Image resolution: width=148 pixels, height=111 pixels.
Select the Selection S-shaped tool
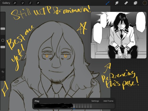pyautogui.click(x=30, y=3)
